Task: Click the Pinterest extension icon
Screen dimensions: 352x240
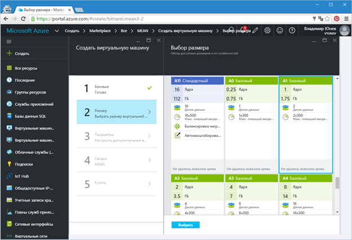Action: click(336, 19)
